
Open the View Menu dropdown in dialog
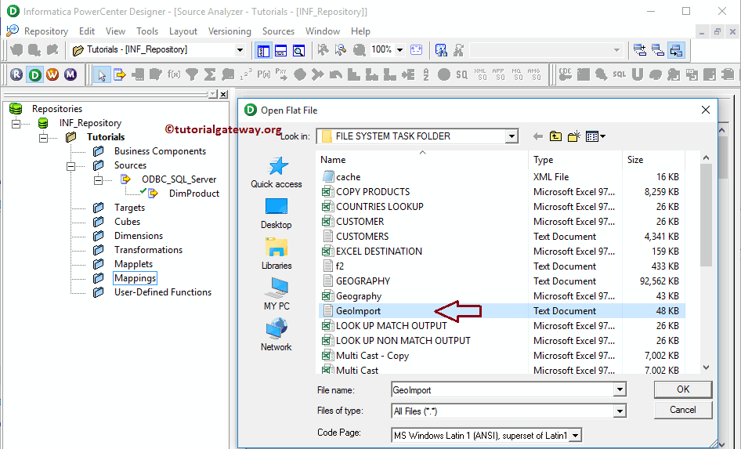(595, 136)
